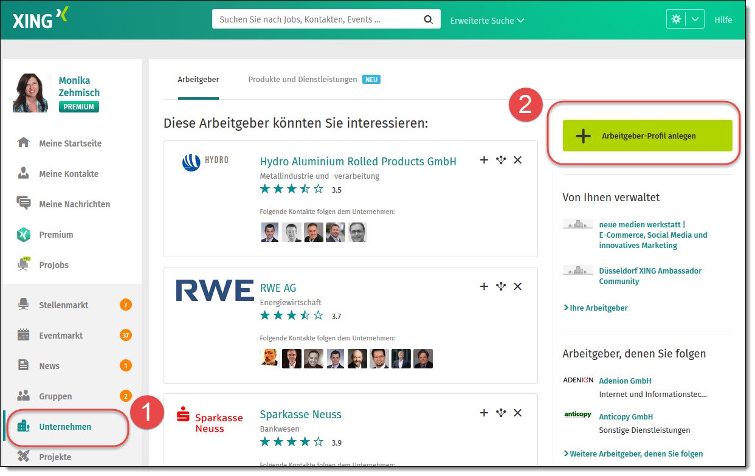This screenshot has width=755, height=476.
Task: Open the RWE AG company link
Action: (278, 288)
